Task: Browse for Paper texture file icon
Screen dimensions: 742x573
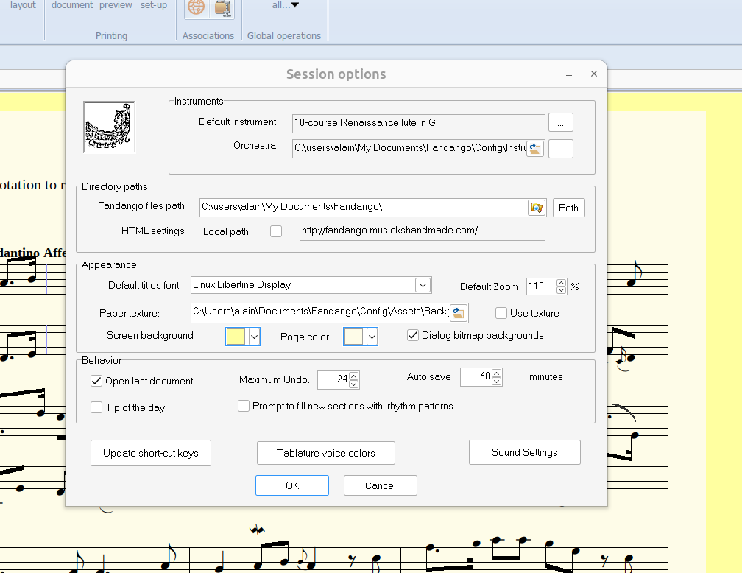Action: 458,312
